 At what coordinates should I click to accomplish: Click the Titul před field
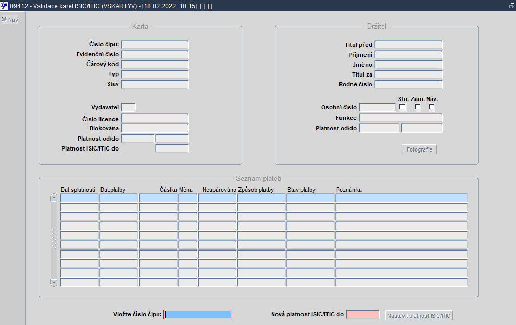[x=408, y=45]
